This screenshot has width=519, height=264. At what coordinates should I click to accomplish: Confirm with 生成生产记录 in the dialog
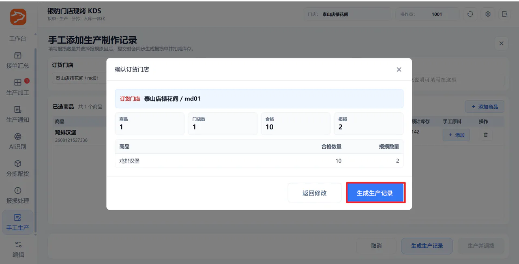click(375, 193)
